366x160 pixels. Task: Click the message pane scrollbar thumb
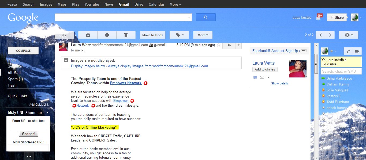(x=316, y=64)
